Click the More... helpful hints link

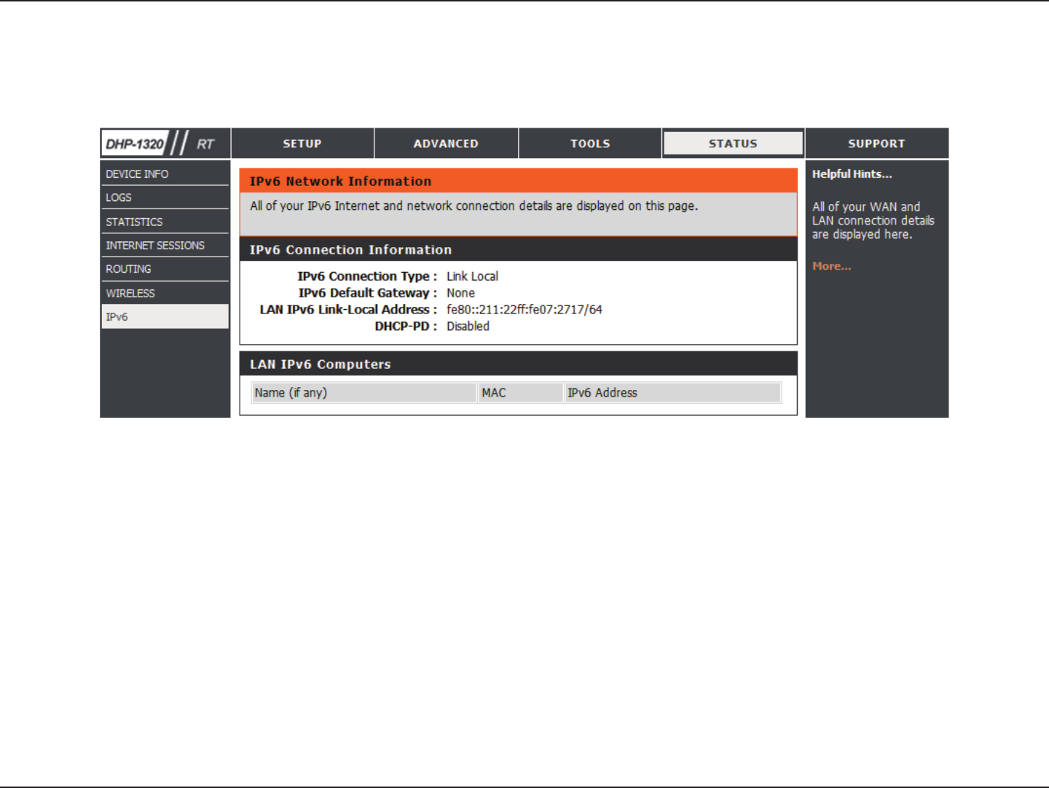(832, 266)
